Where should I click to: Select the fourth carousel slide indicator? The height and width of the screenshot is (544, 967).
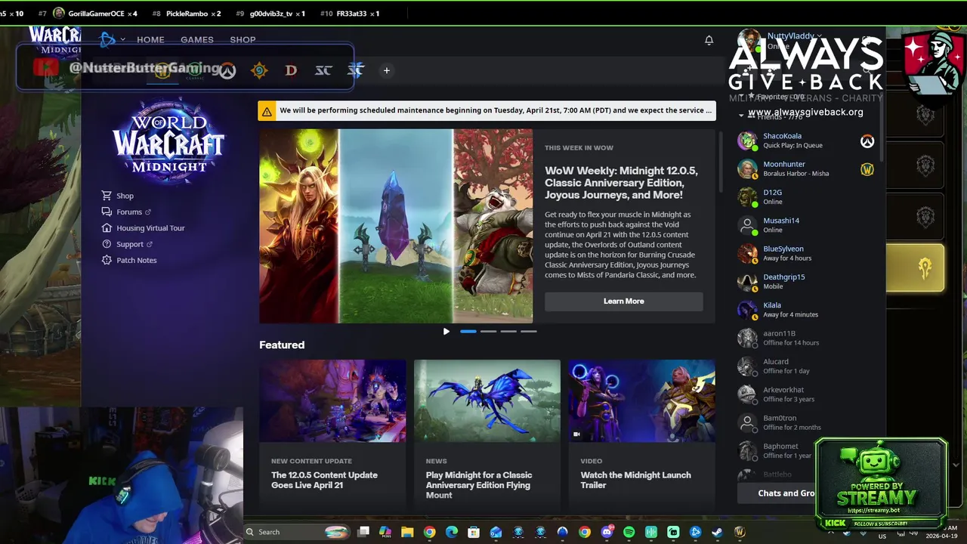tap(529, 332)
